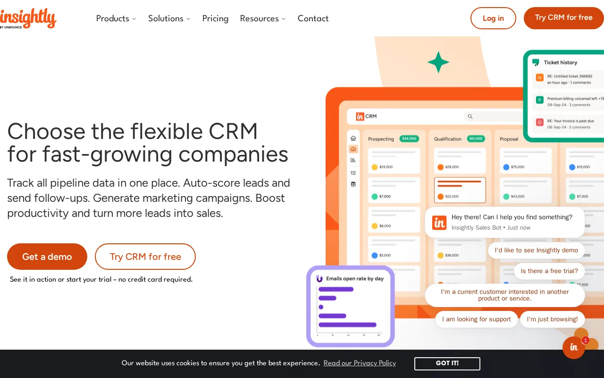Click the Prospecting column title in illustration
Viewport: 604px width, 378px height.
pyautogui.click(x=381, y=139)
